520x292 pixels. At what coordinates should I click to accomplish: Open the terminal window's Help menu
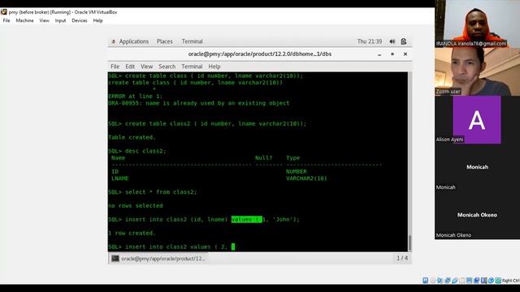214,67
